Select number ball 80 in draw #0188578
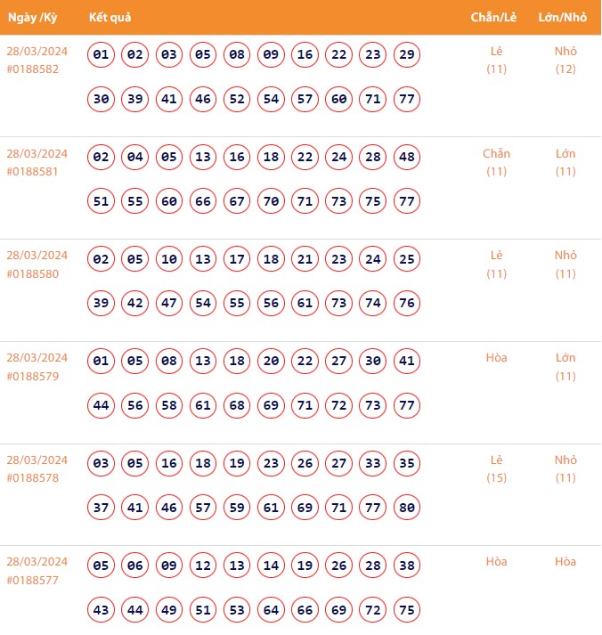Screen dimensions: 602x635 coord(407,508)
